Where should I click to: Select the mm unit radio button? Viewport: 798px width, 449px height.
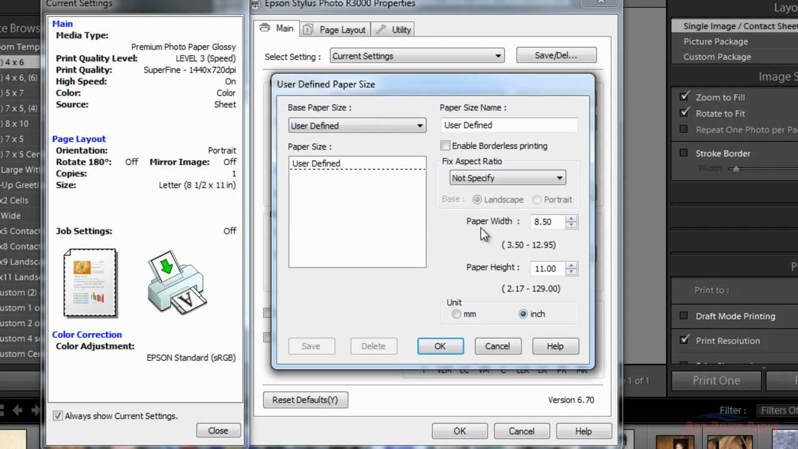point(457,314)
